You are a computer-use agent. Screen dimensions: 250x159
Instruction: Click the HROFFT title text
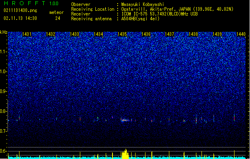point(24,3)
